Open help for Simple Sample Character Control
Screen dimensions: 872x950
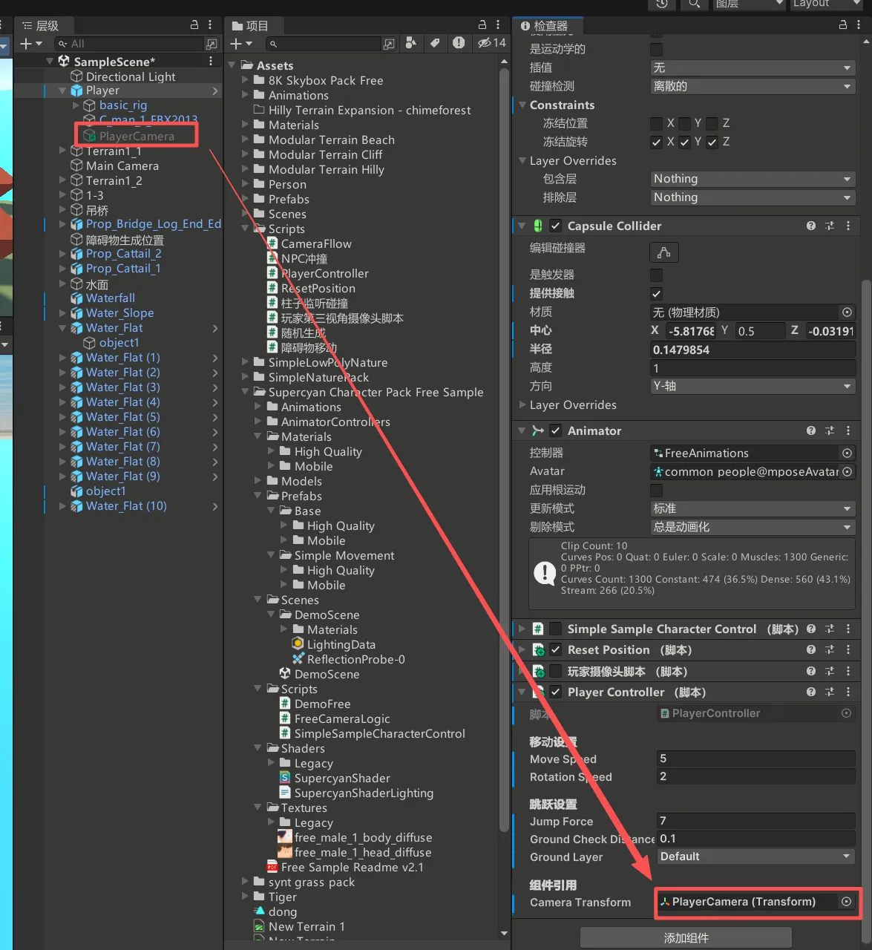pos(811,629)
